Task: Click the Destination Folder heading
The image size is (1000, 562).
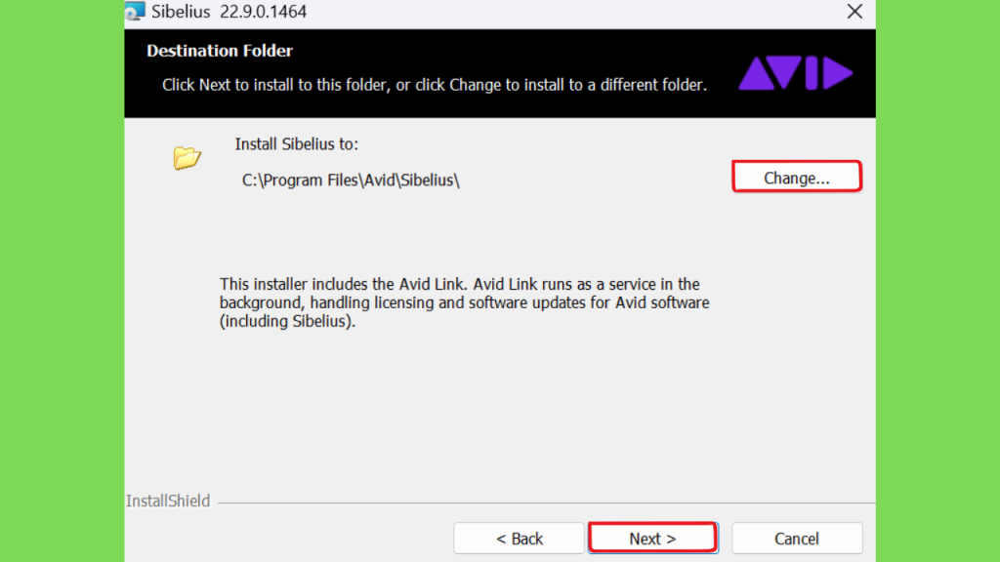Action: pyautogui.click(x=220, y=51)
